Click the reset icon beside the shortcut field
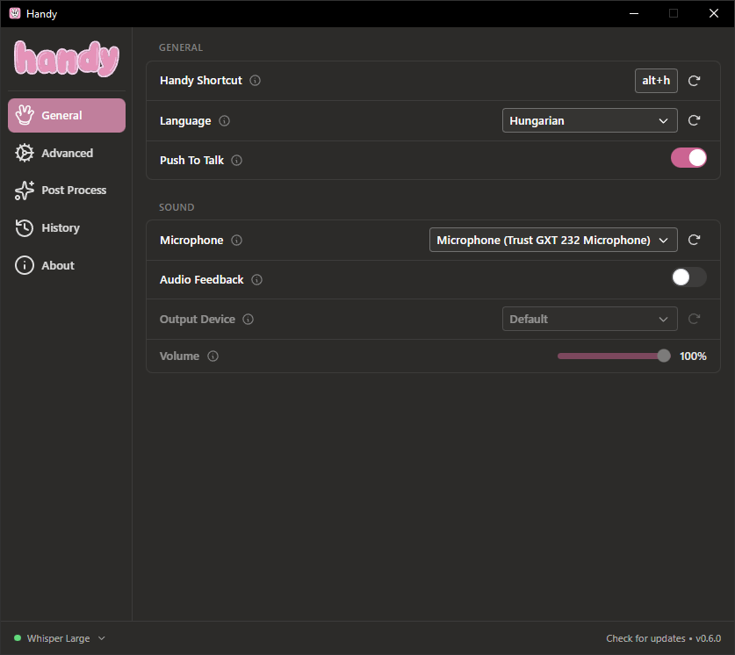735x655 pixels. tap(694, 80)
